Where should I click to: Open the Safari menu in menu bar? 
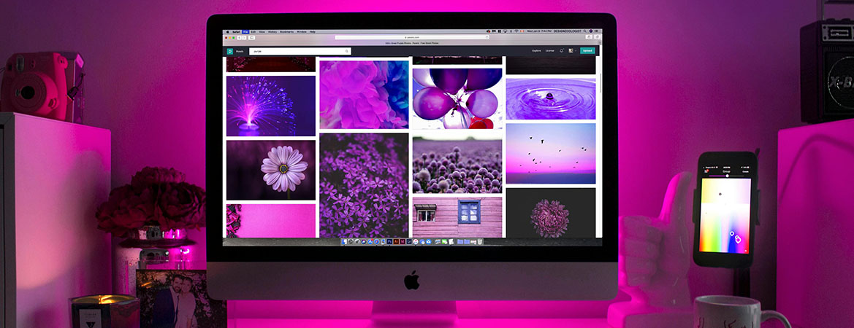(x=237, y=32)
